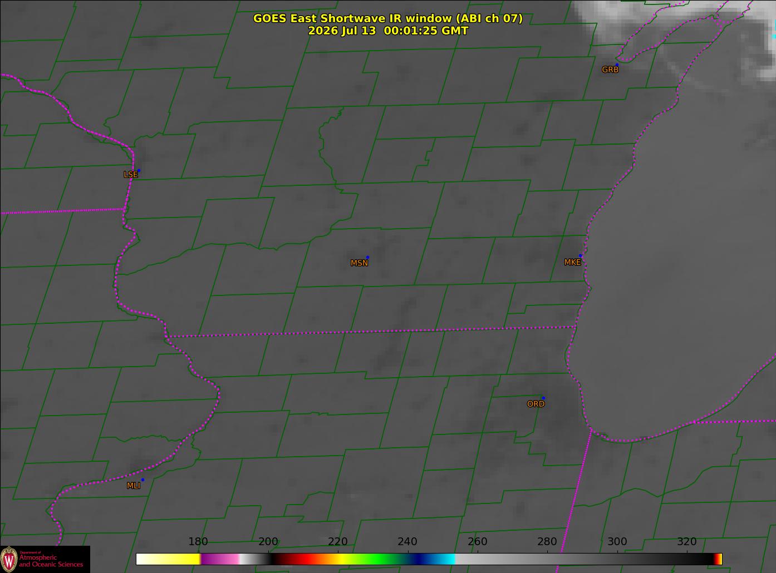Image resolution: width=776 pixels, height=573 pixels.
Task: Click the MKE station marker
Action: [x=581, y=256]
